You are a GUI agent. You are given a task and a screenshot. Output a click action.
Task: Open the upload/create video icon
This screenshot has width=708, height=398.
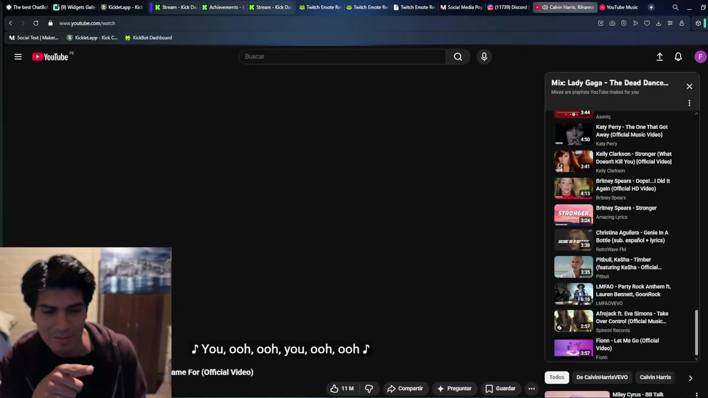click(x=659, y=57)
